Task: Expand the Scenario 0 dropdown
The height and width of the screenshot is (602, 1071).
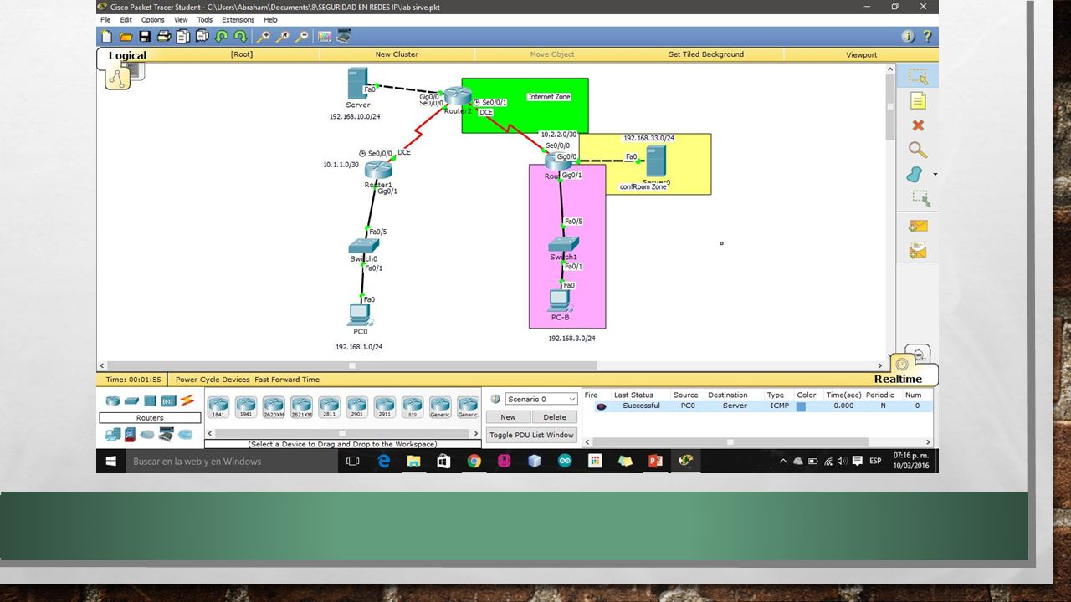Action: [541, 399]
